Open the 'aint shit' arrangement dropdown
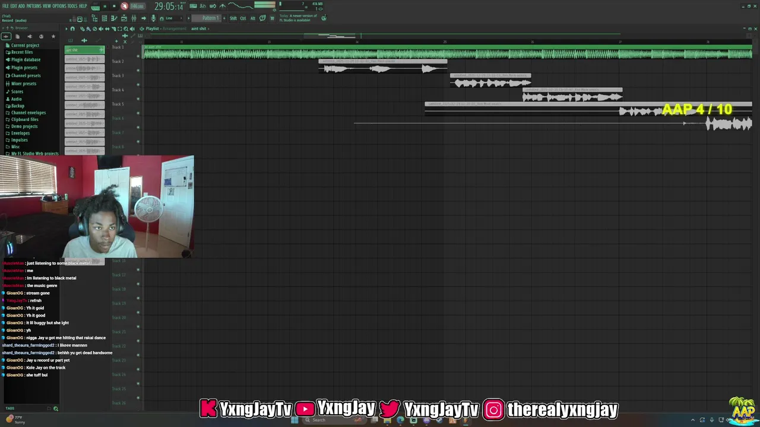This screenshot has height=427, width=760. [200, 28]
